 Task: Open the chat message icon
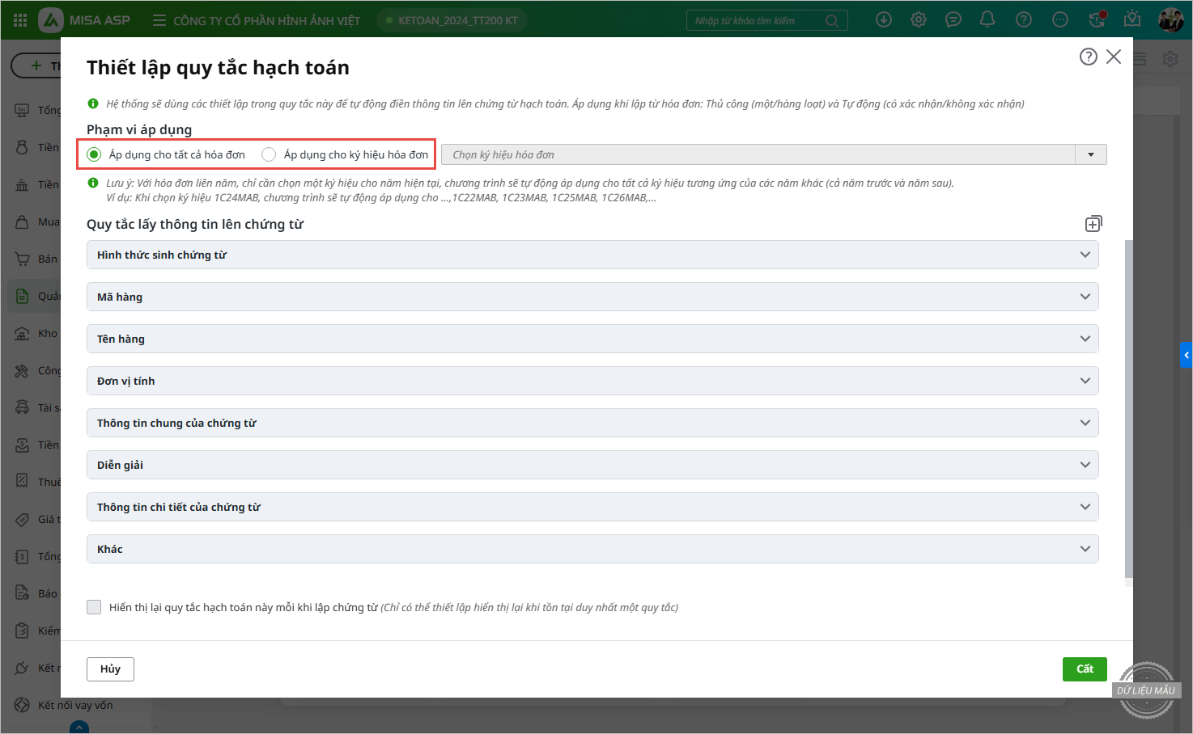pos(953,20)
